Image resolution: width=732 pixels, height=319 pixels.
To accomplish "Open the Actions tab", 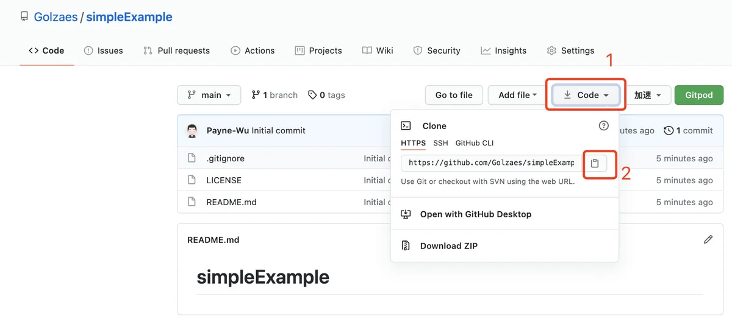I will (x=253, y=51).
